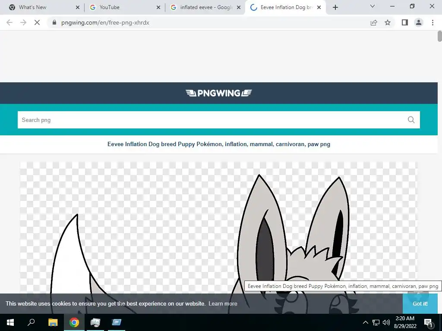Viewport: 442px width, 331px height.
Task: Click the Eevee Inflation page title text
Action: tap(219, 144)
